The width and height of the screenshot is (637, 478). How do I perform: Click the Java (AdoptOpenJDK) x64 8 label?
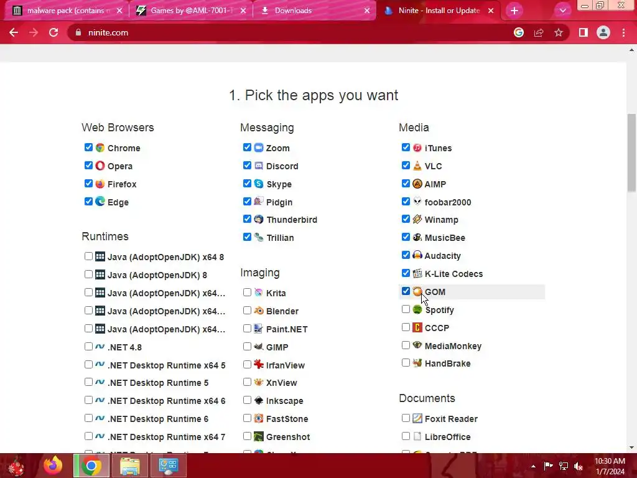[x=165, y=257]
